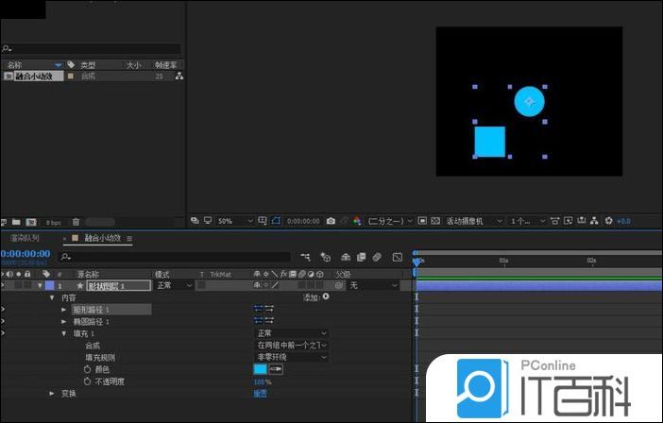
Task: Click the flowchart icon beside 融合小动效
Action: point(179,76)
